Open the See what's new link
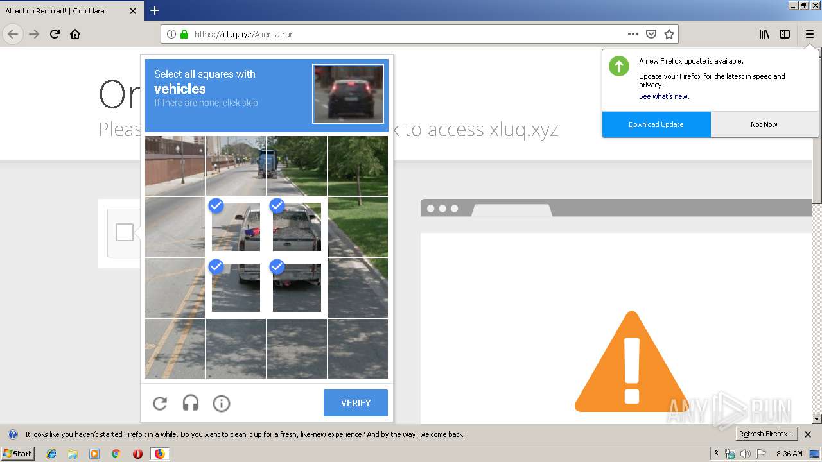 [x=664, y=96]
